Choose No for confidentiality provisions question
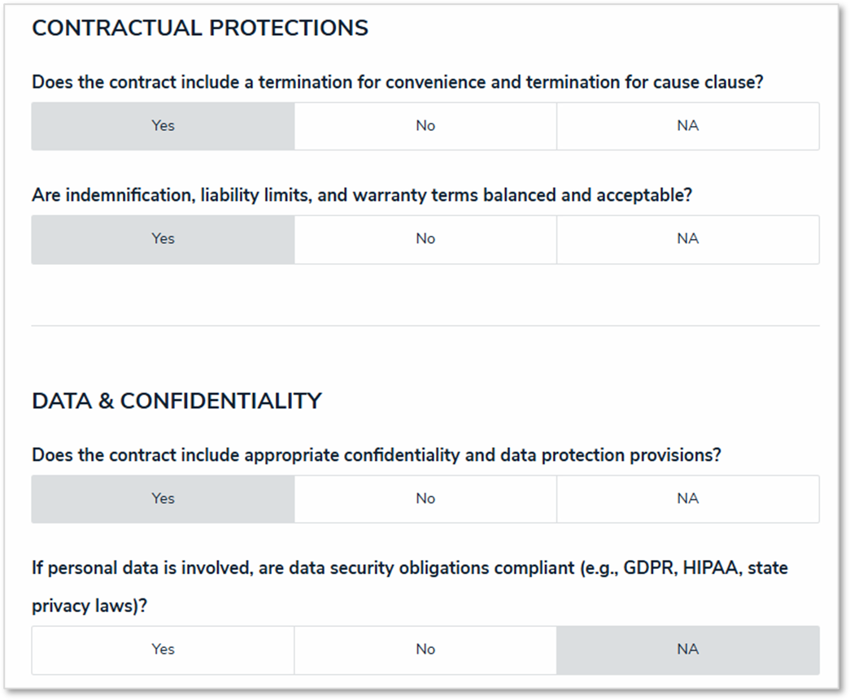This screenshot has width=850, height=700. 425,498
